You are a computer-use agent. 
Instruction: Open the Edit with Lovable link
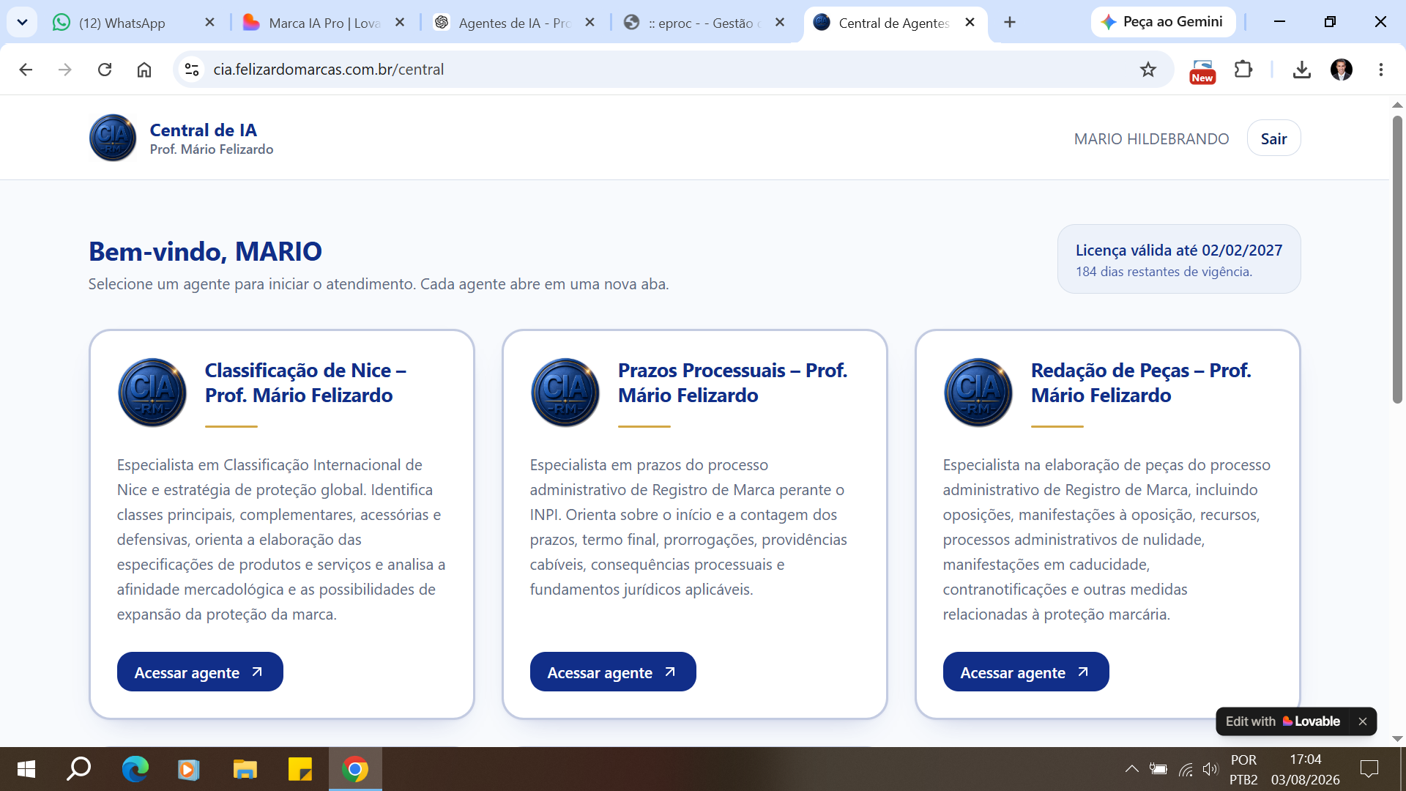pos(1282,721)
